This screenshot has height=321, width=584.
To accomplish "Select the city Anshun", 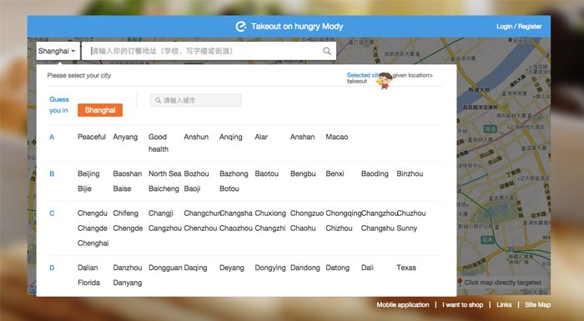I will (x=196, y=137).
